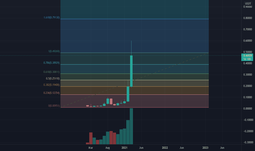This screenshot has width=255, height=151.
Task: Click the USDT currency label
Action: tap(248, 4)
